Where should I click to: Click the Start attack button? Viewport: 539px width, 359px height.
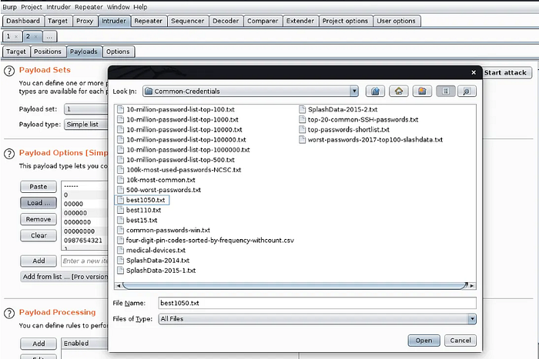coord(505,73)
